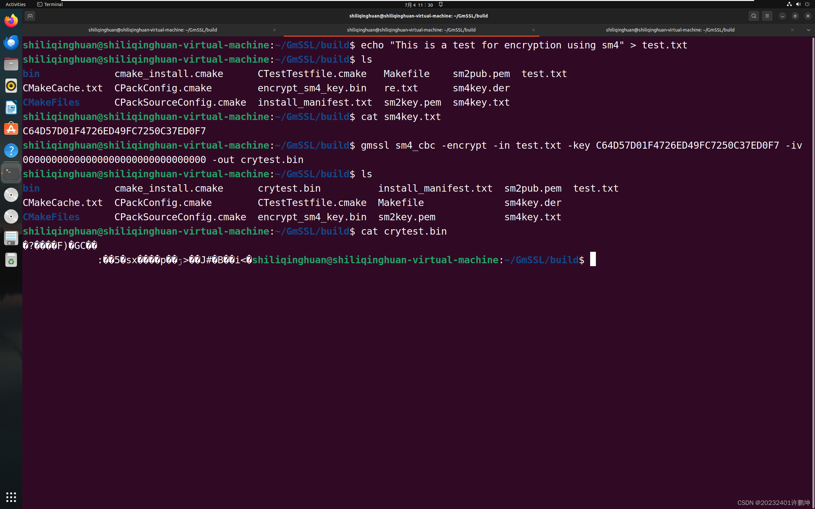
Task: Close the third terminal tab
Action: click(x=792, y=30)
